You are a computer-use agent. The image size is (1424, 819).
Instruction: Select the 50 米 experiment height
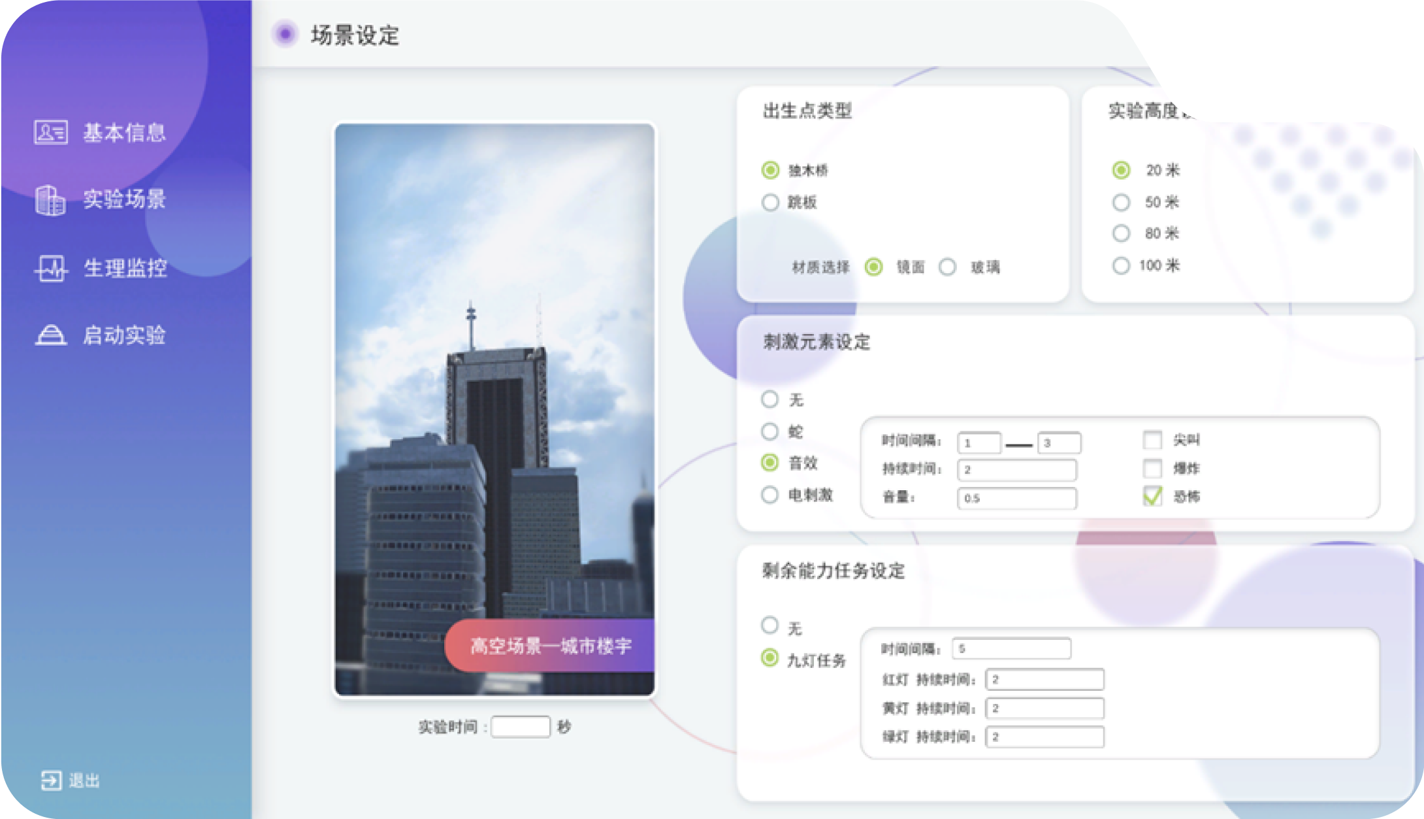pos(1121,203)
